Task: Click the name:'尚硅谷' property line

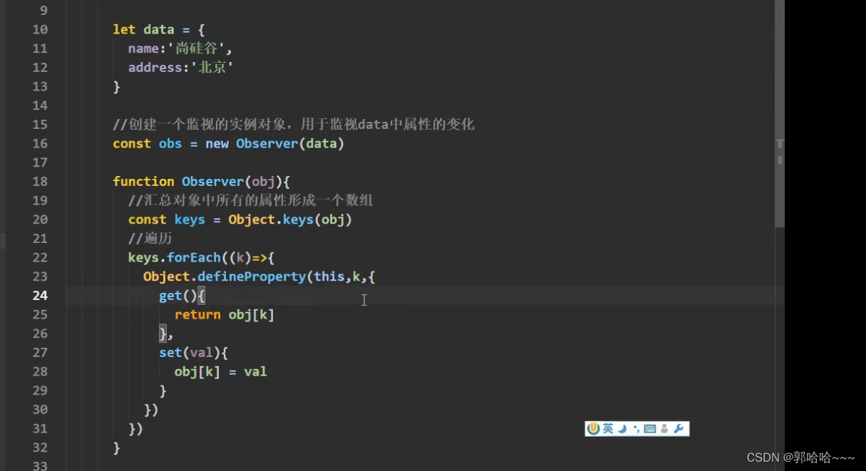Action: [x=180, y=48]
